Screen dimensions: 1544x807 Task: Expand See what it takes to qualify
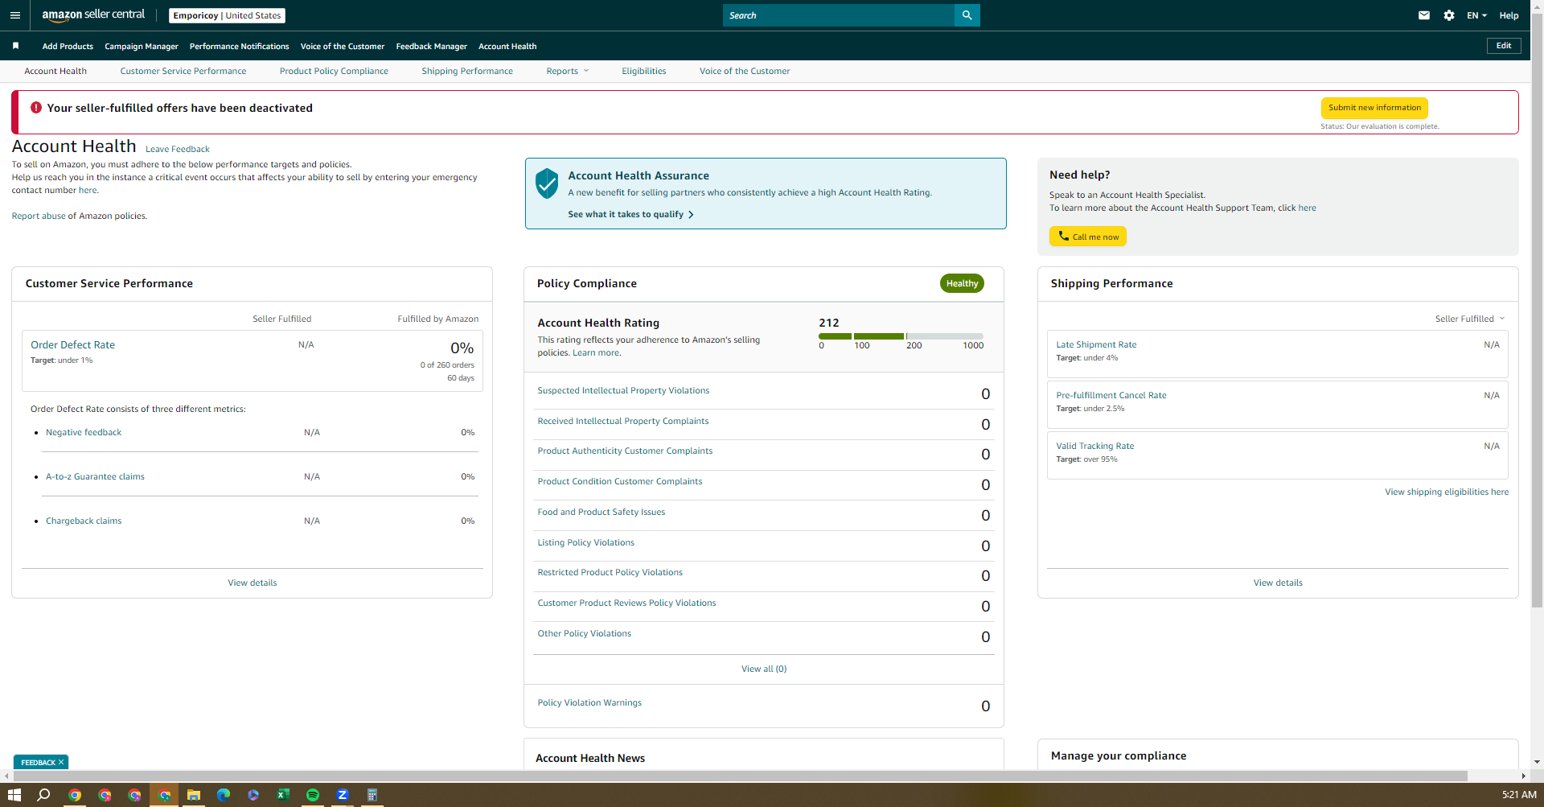[x=630, y=214]
